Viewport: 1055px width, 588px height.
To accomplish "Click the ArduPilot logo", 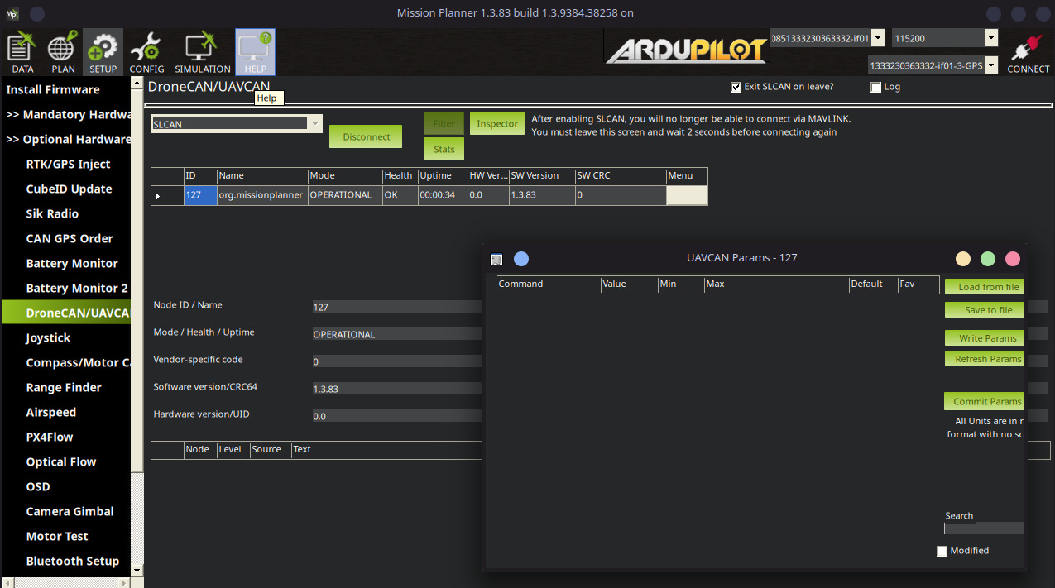I will click(x=686, y=50).
